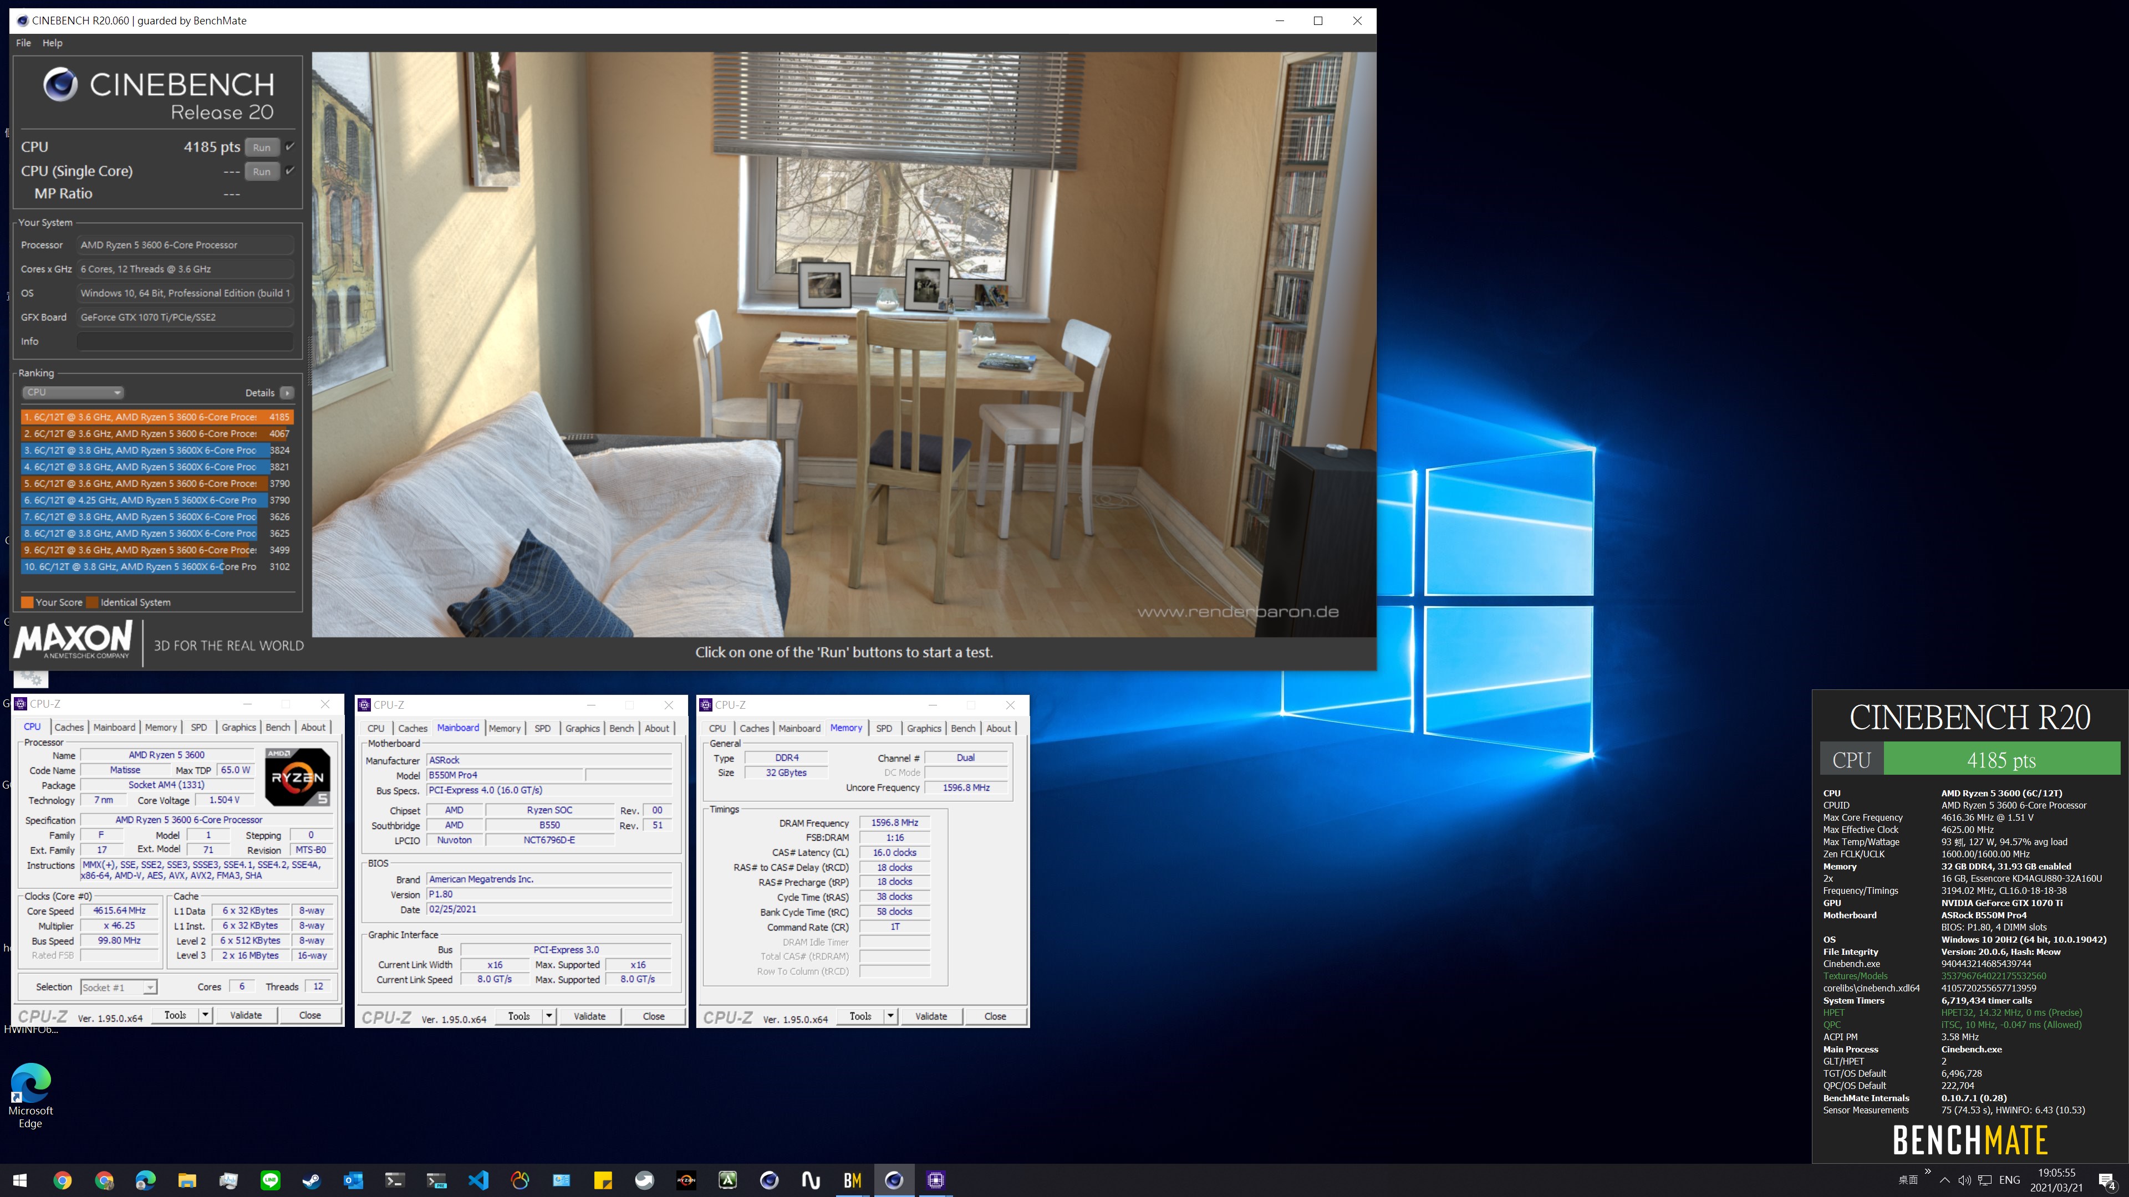This screenshot has width=2129, height=1197.
Task: Switch to the purple CPU-Z taskbar icon
Action: [x=935, y=1180]
